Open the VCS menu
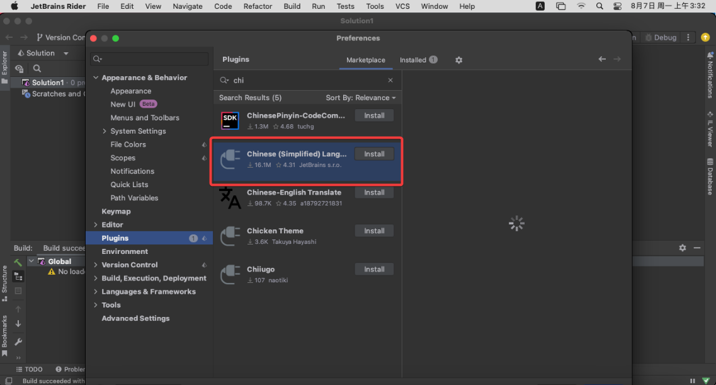 click(402, 6)
